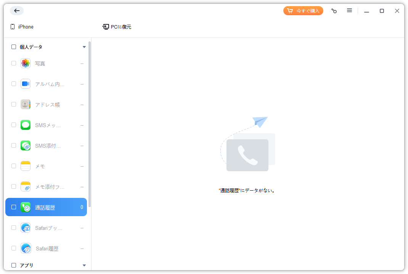Image resolution: width=408 pixels, height=274 pixels.
Task: Collapse the 個人データ section arrow
Action: tap(84, 47)
